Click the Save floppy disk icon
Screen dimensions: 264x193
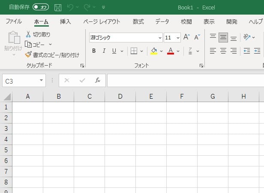coord(58,7)
